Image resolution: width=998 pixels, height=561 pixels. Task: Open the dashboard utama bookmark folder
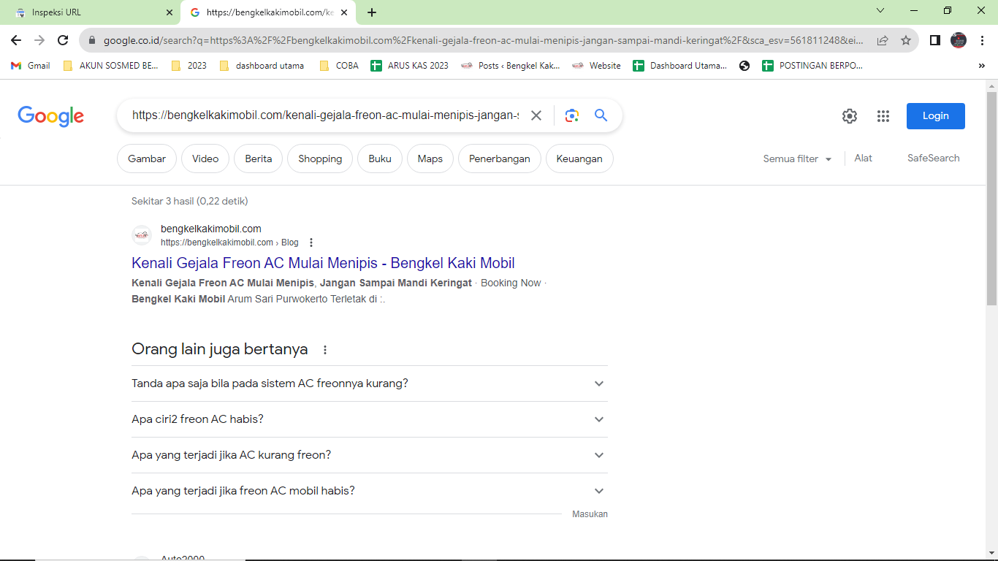click(262, 66)
